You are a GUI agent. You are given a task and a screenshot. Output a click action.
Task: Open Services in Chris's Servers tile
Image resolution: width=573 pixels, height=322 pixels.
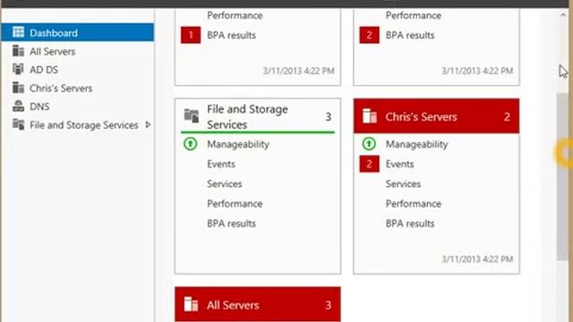pos(403,183)
